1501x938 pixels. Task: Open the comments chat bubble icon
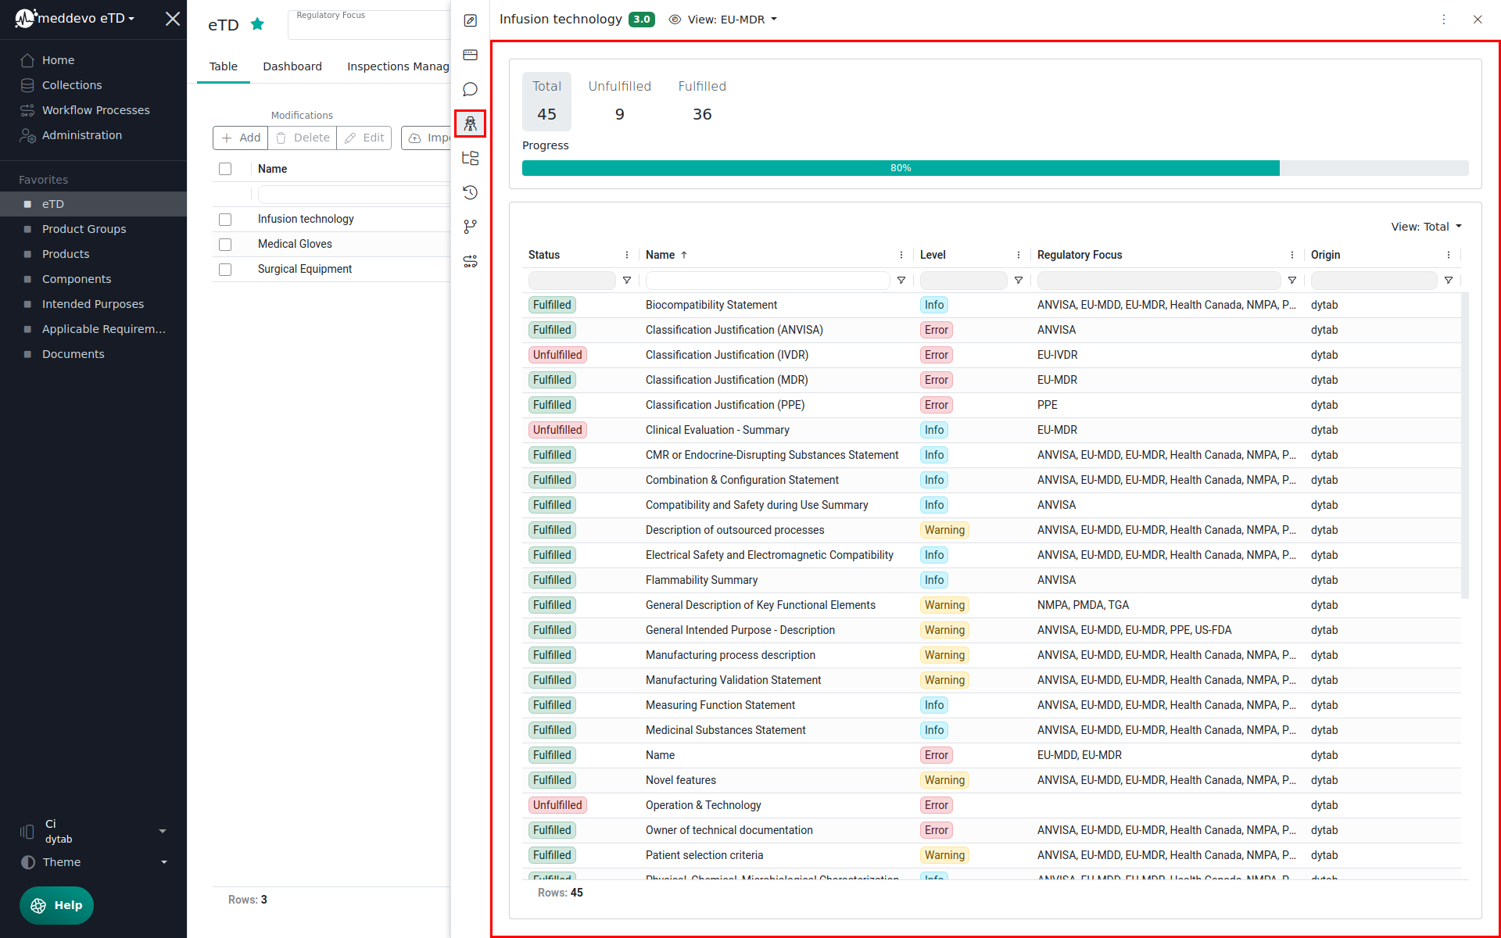[x=470, y=89]
